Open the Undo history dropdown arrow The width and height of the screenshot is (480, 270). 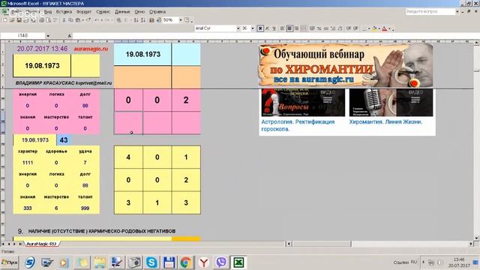click(x=102, y=20)
